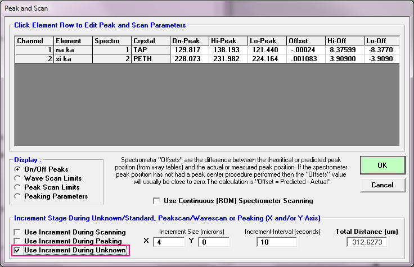The height and width of the screenshot is (267, 414).
Task: Select the na ka element row
Action: (73, 49)
